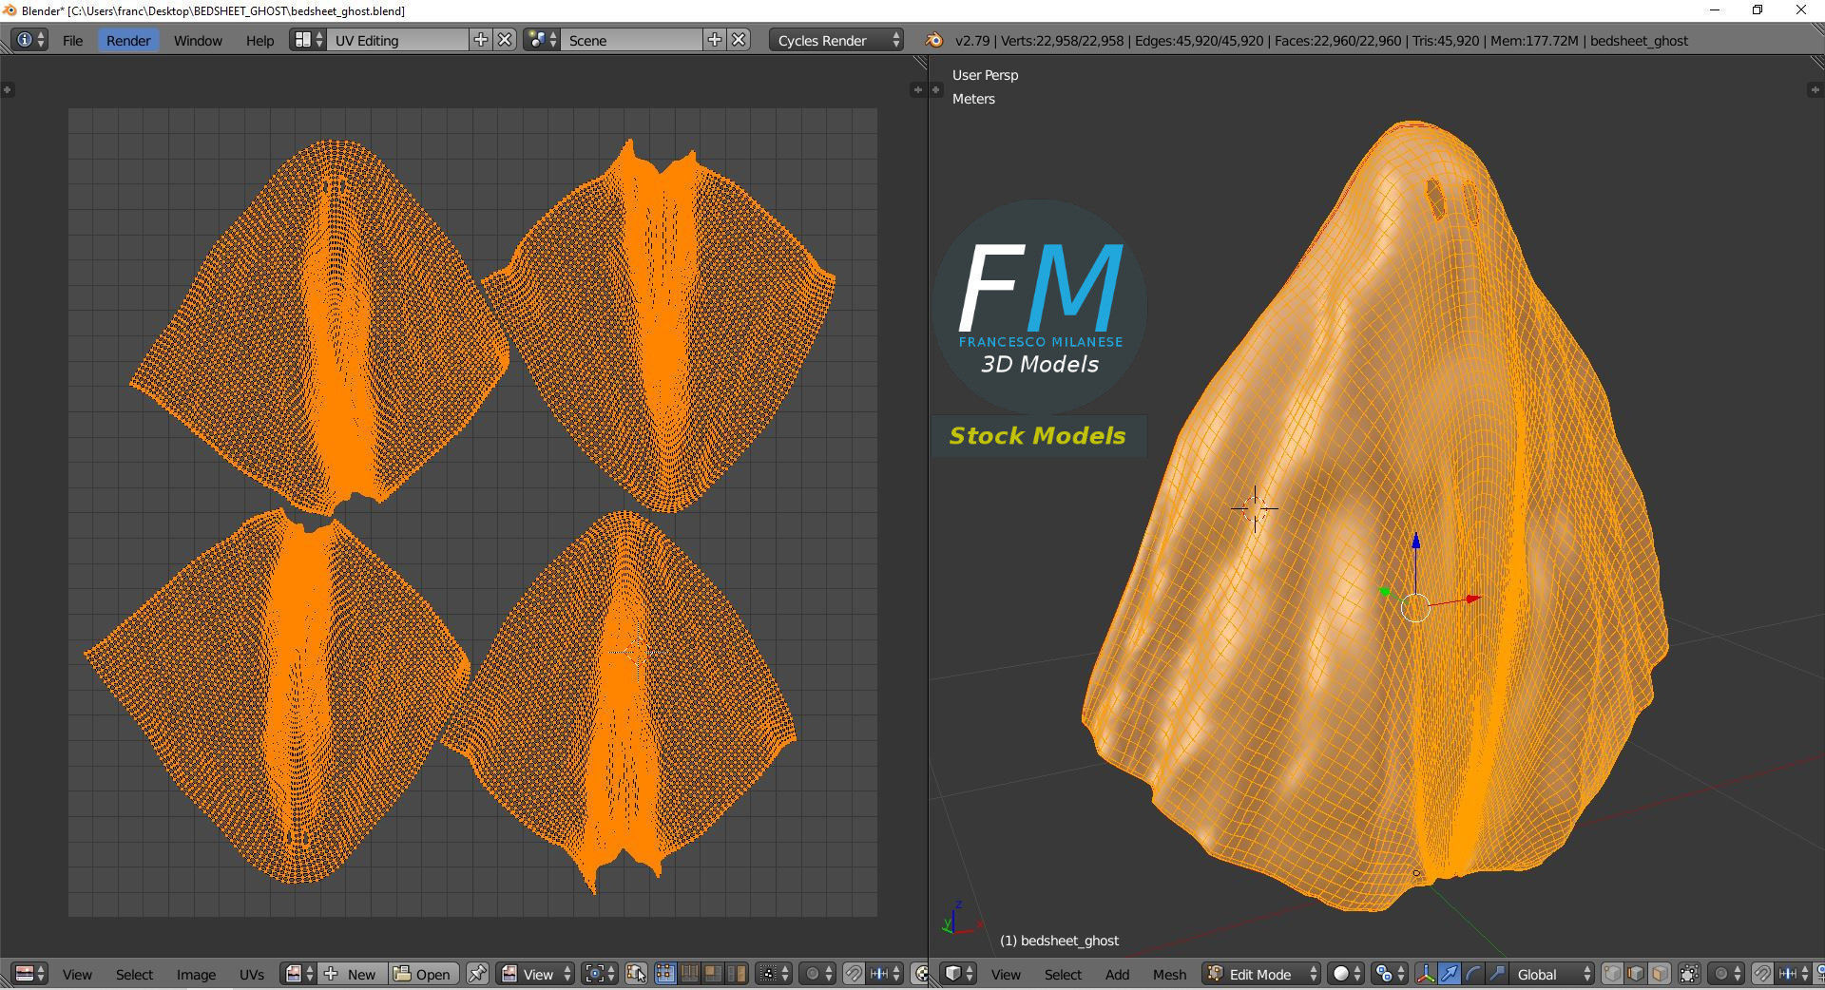This screenshot has height=990, width=1825.
Task: Select UV vertex selection mode
Action: [665, 974]
